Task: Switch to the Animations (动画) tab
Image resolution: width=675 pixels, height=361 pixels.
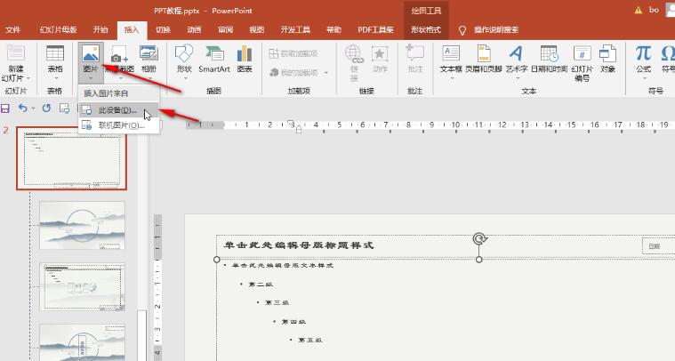Action: pyautogui.click(x=193, y=29)
